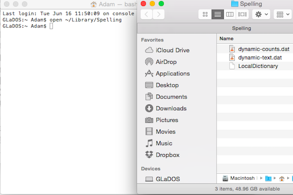Image resolution: width=293 pixels, height=195 pixels.
Task: Click the Terminal command prompt cursor
Action: coord(51,26)
